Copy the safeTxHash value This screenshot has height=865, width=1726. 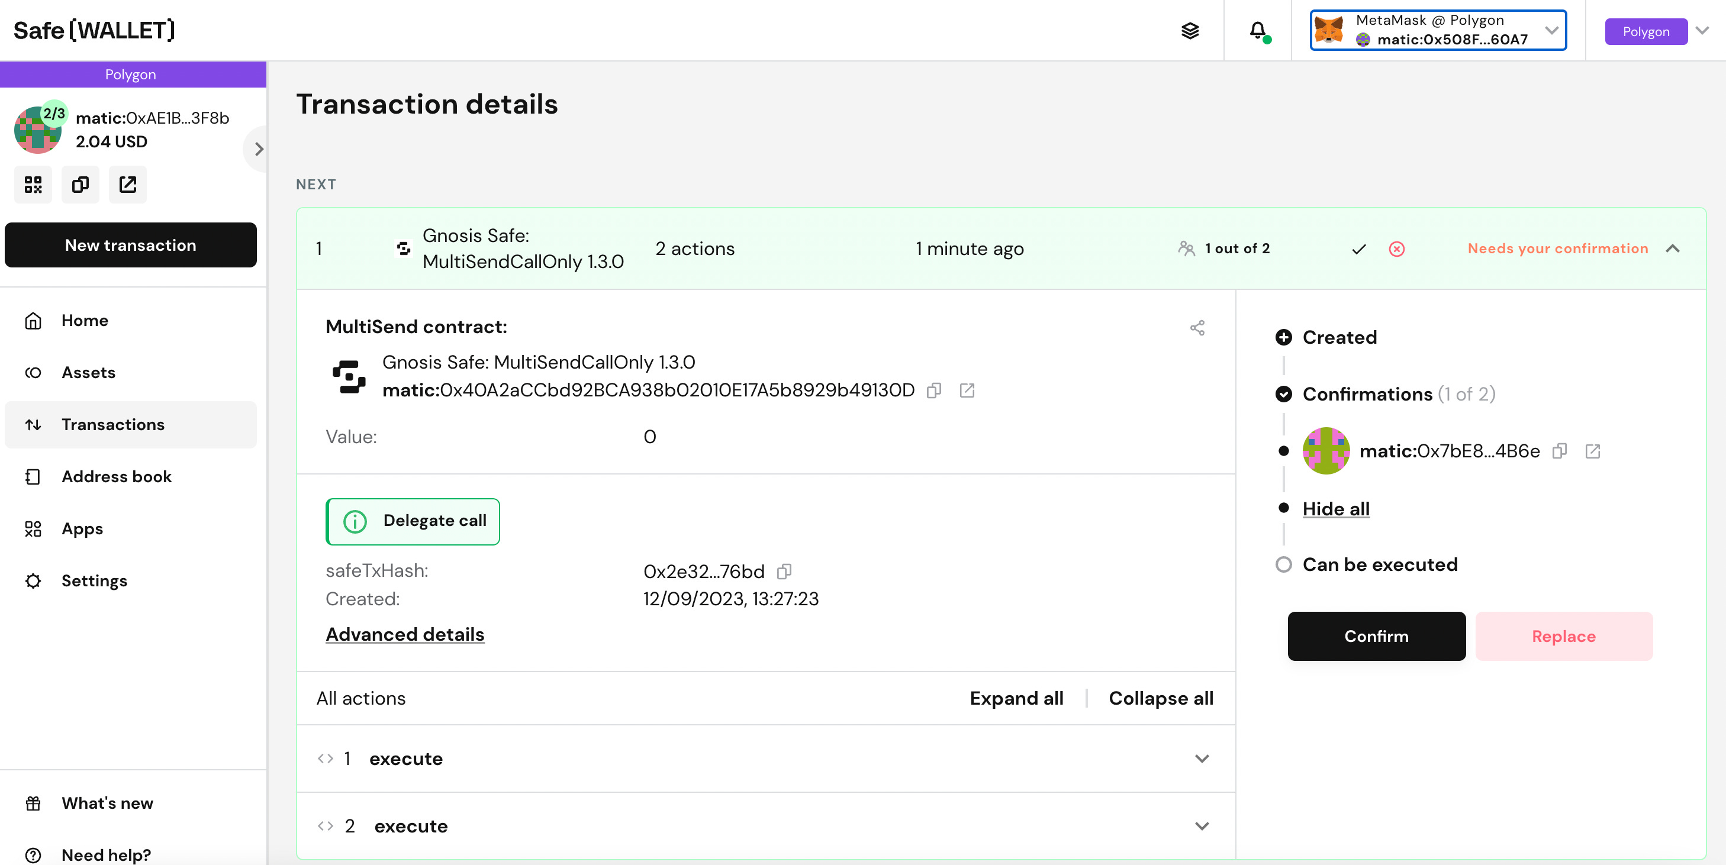(784, 571)
